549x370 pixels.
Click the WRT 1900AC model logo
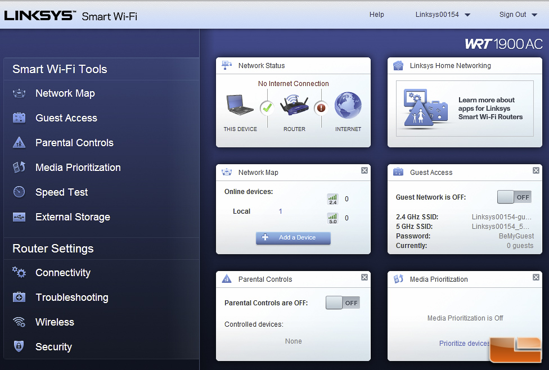[503, 44]
